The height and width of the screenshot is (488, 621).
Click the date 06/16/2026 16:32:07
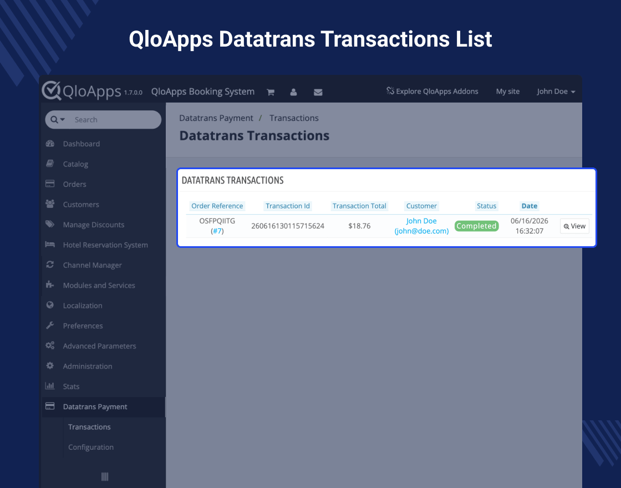pos(529,226)
